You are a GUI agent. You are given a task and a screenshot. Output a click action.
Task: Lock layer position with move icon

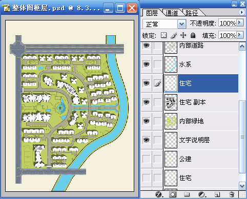pyautogui.click(x=183, y=35)
